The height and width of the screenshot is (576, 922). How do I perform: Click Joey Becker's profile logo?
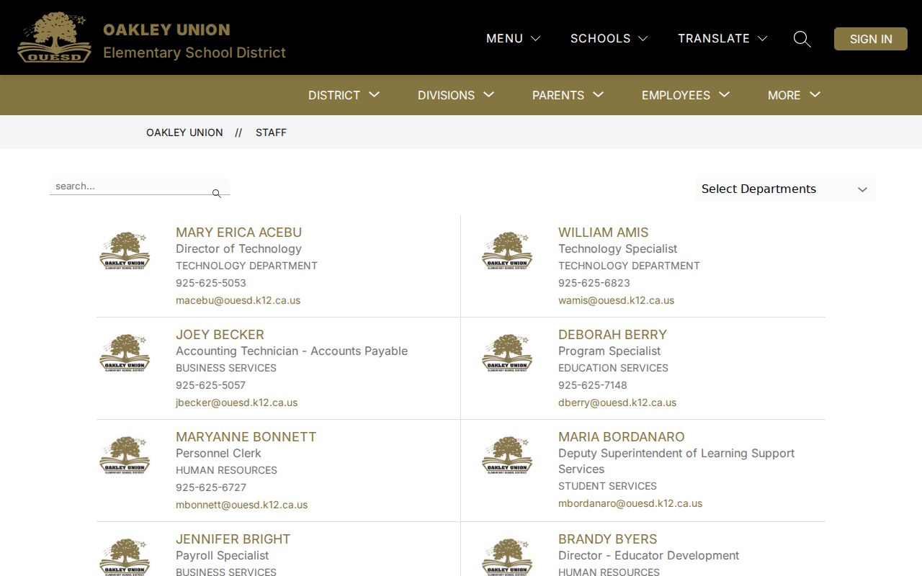pos(125,354)
